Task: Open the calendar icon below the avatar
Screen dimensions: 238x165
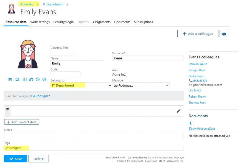Action: (x=10, y=80)
